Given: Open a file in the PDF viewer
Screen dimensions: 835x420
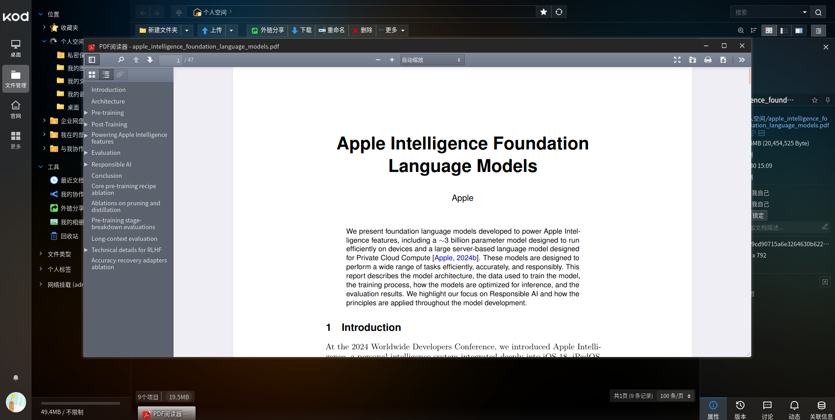Looking at the screenshot, I should point(693,60).
